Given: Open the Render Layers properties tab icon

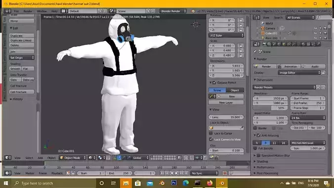Looking at the screenshot, I should click(x=269, y=44).
